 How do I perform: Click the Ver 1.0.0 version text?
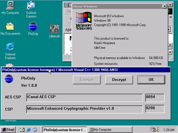(29, 85)
